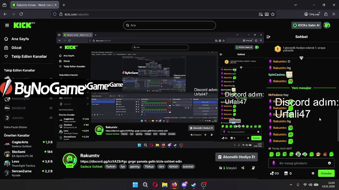This screenshot has width=339, height=190.
Task: Focus the Bir mesaj gönderin chat input
Action: pyautogui.click(x=301, y=163)
